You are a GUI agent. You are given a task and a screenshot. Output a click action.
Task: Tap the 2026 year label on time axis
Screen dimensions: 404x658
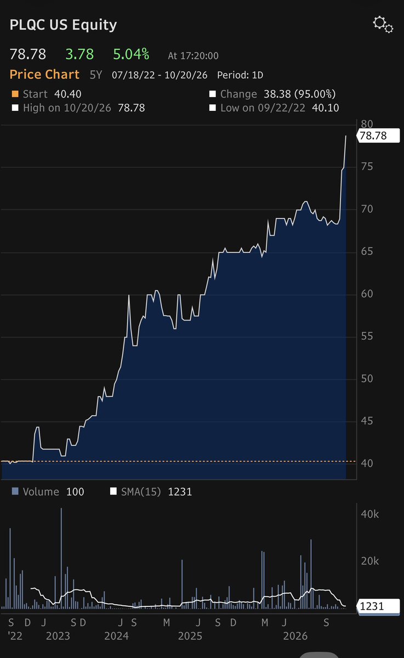pos(294,636)
